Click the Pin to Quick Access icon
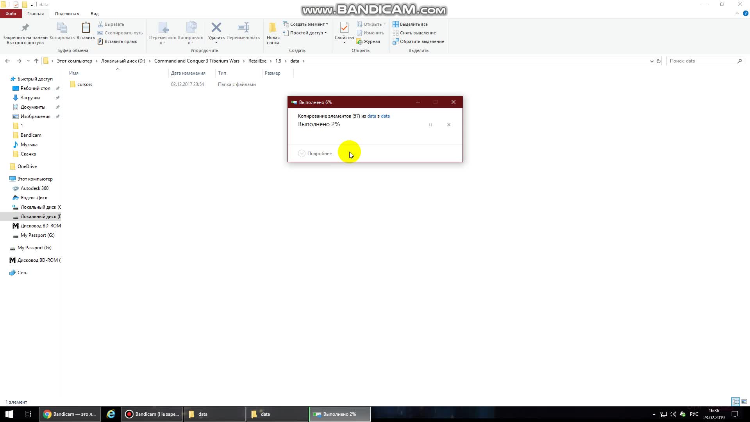750x422 pixels. [x=25, y=28]
